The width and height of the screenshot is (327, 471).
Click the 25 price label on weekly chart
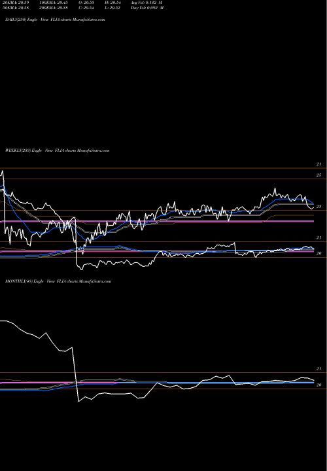(x=318, y=175)
